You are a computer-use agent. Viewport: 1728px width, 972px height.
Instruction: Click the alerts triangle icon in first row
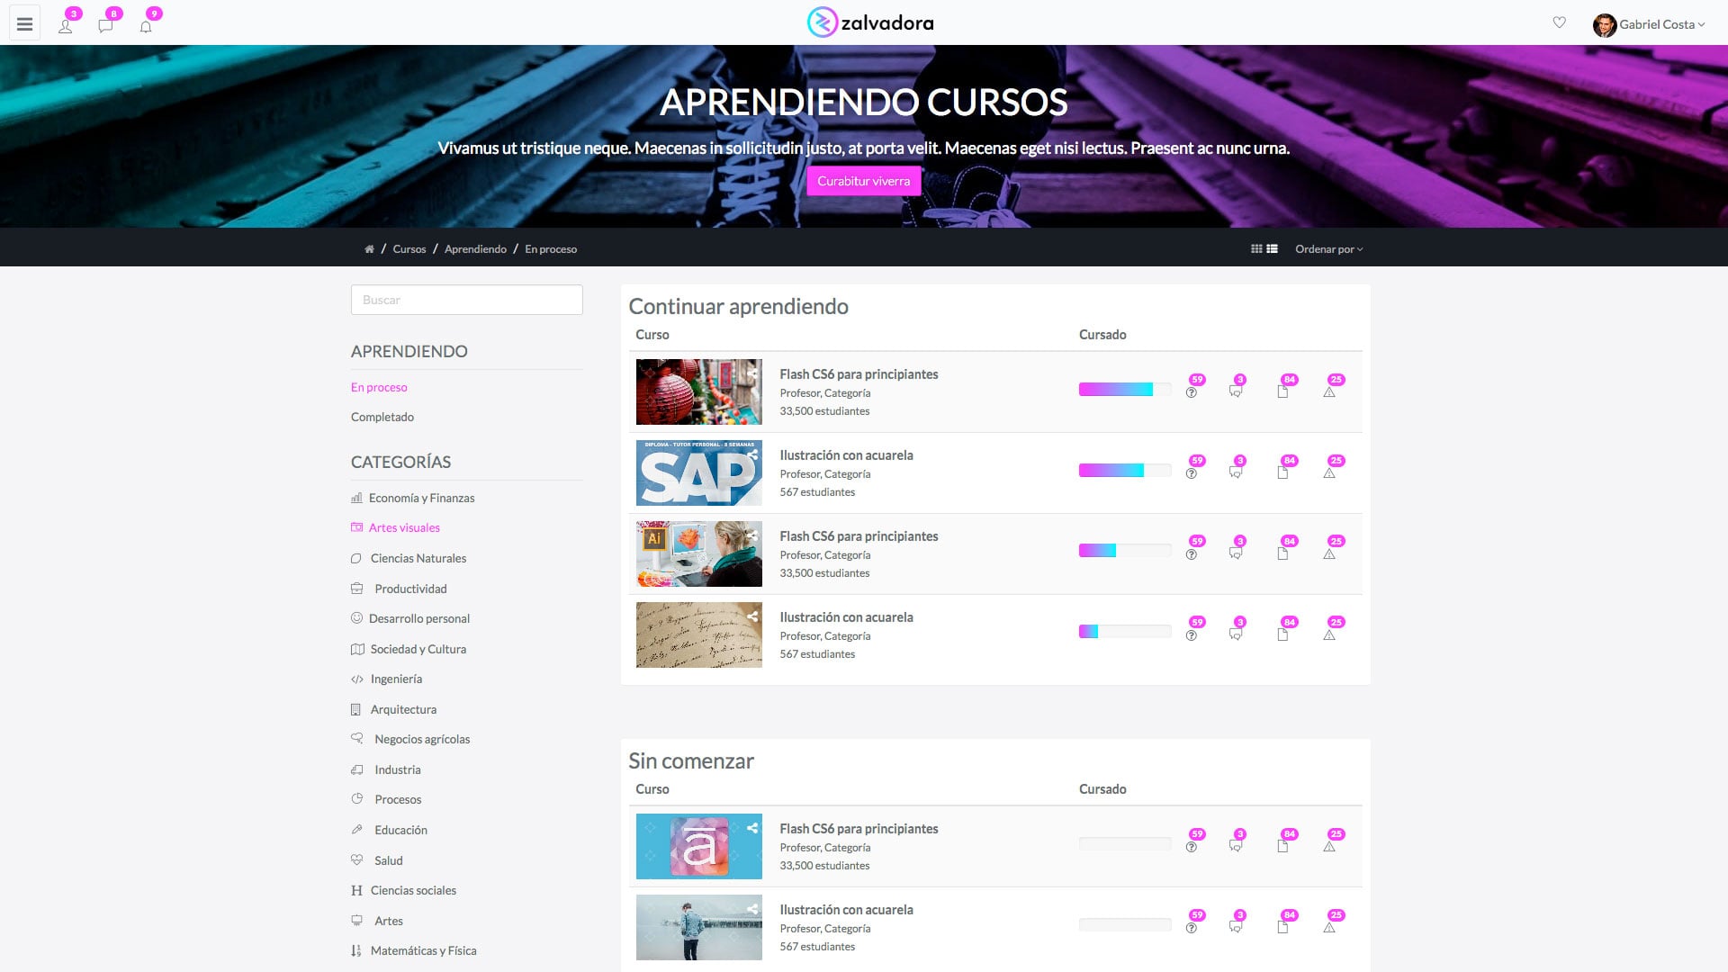(x=1329, y=392)
